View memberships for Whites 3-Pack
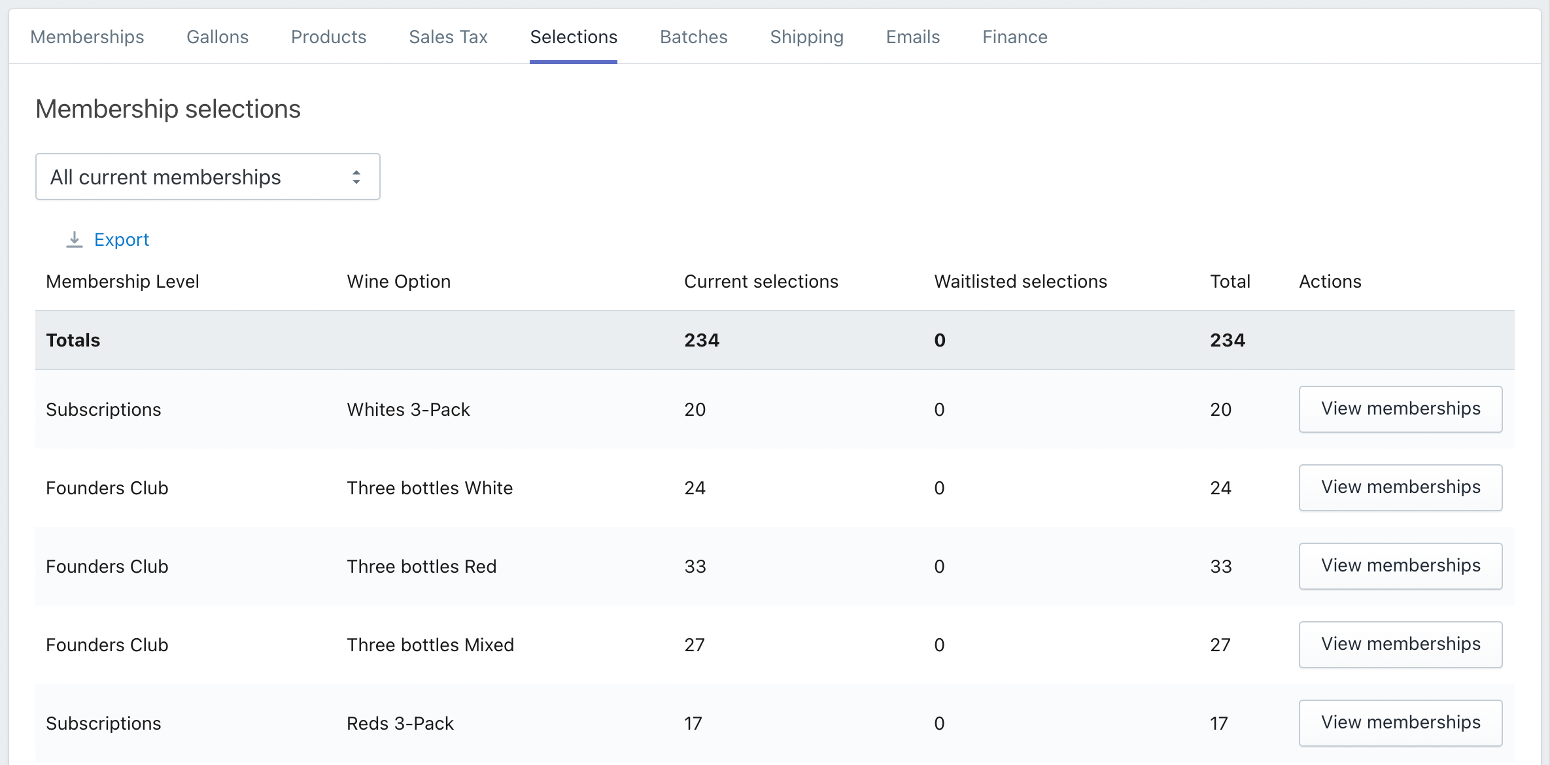1550x765 pixels. point(1400,409)
